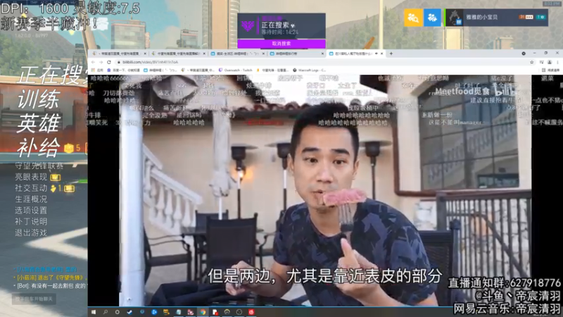Click the yellow badge beside 亮眼表现
The image size is (563, 317).
(x=56, y=178)
